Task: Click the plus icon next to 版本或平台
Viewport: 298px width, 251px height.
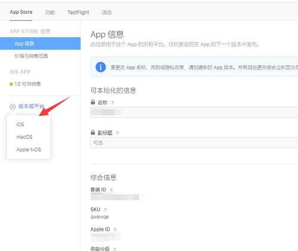Action: coord(13,107)
